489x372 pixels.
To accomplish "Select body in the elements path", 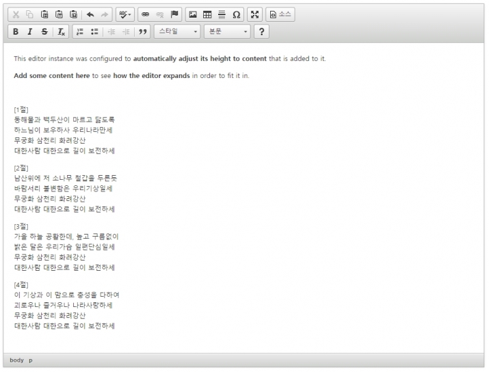I will click(17, 360).
